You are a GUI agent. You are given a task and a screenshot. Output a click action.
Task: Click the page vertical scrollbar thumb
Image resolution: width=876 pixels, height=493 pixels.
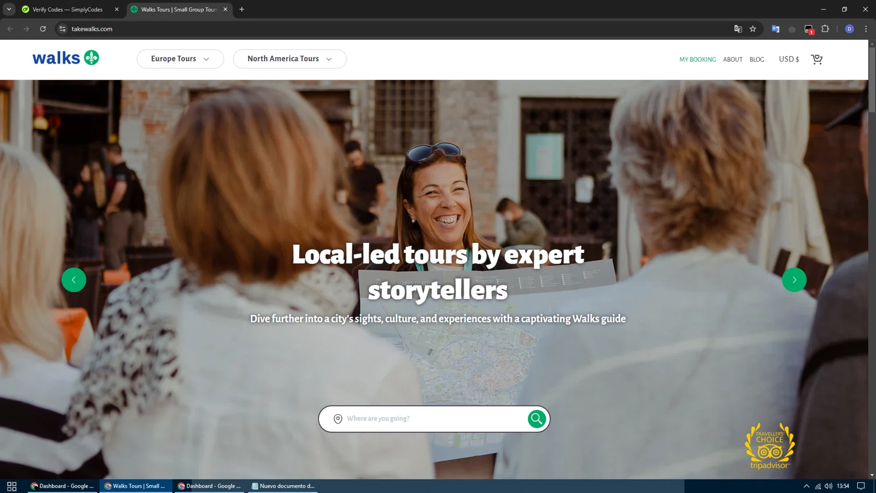click(x=872, y=79)
